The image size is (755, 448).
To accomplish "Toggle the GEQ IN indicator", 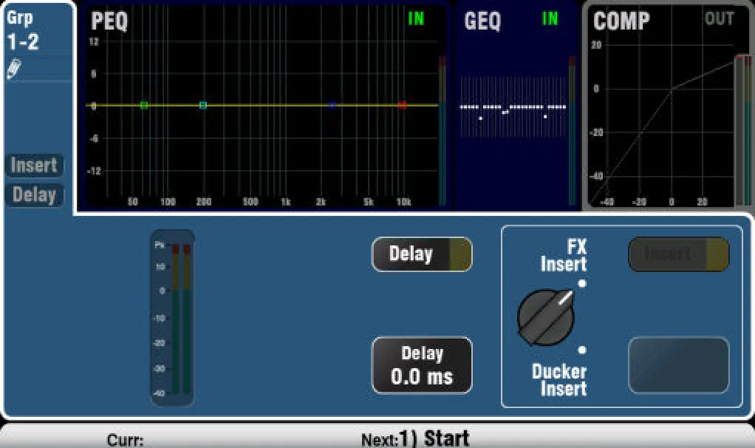I will (x=550, y=18).
